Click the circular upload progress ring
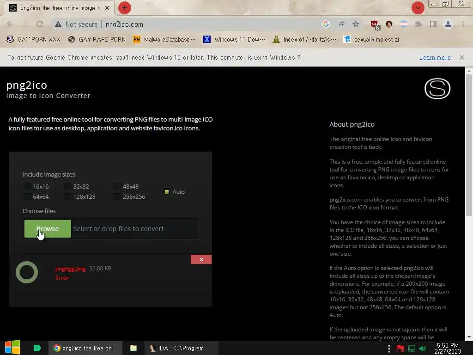 pyautogui.click(x=27, y=272)
